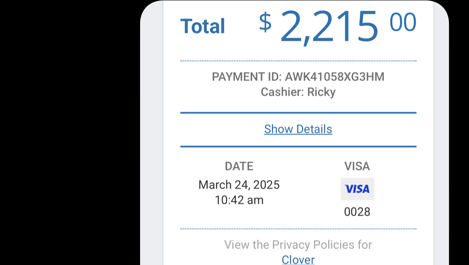Click the black background left of the receipt
The width and height of the screenshot is (469, 265).
(x=67, y=134)
